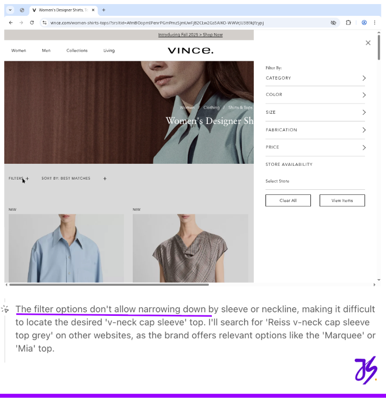Click the browser back arrow
The image size is (386, 398).
[11, 23]
